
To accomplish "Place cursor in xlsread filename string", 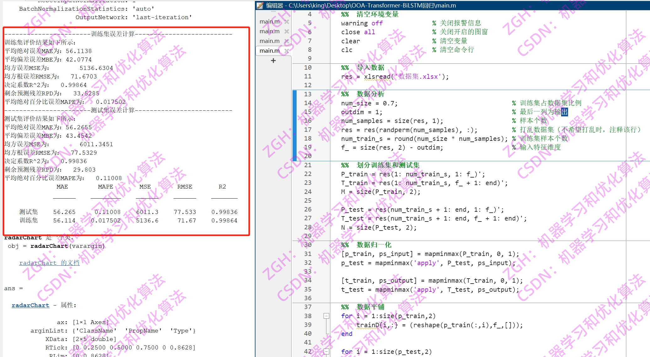I will coord(417,77).
